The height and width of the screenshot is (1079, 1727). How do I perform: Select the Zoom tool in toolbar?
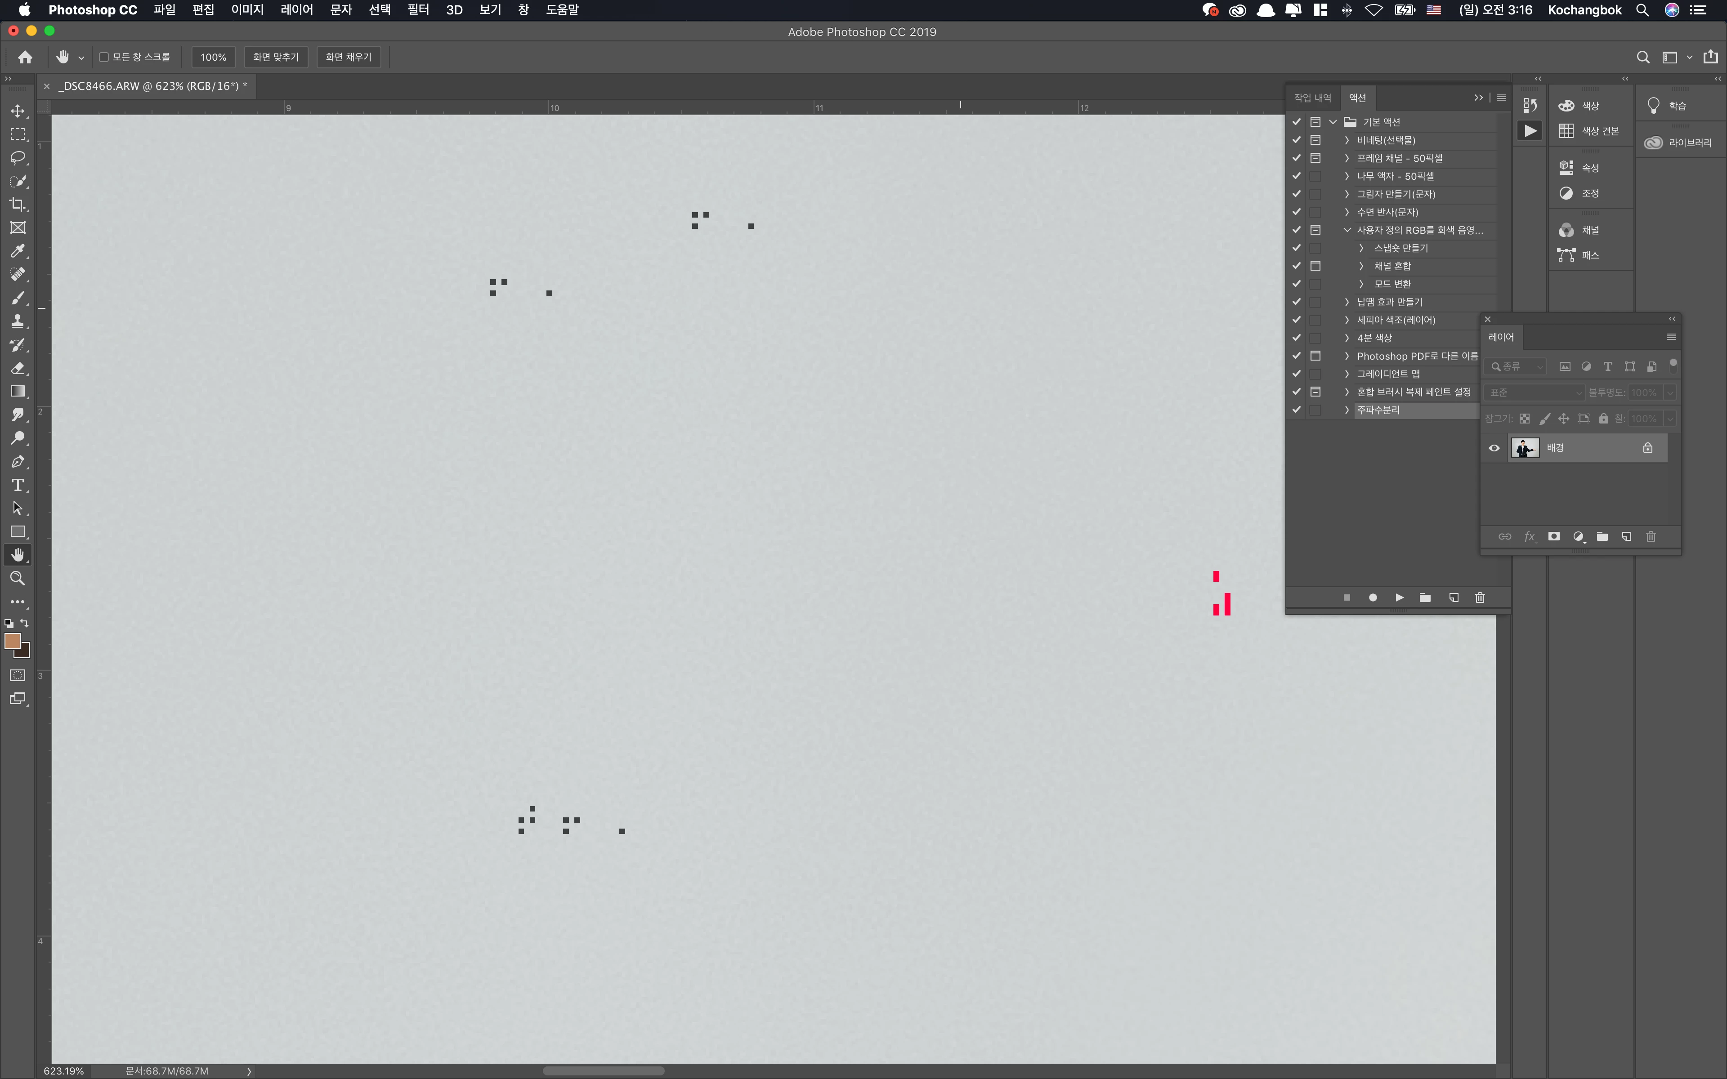point(18,579)
